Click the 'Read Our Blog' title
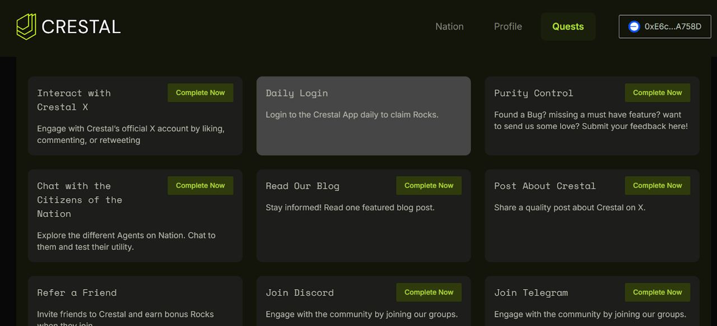 click(302, 186)
